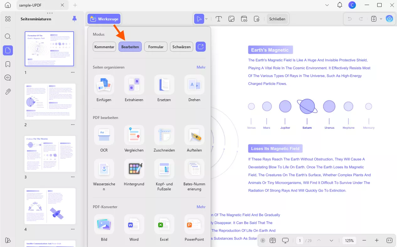This screenshot has height=247, width=397.
Task: Click the Werkzeuge button
Action: click(104, 19)
